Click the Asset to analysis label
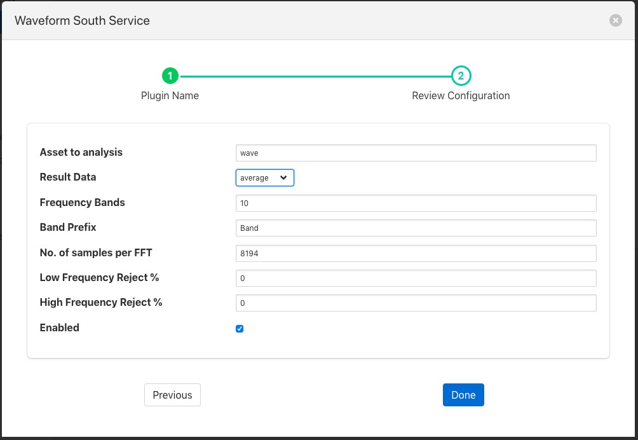The height and width of the screenshot is (440, 638). 81,153
